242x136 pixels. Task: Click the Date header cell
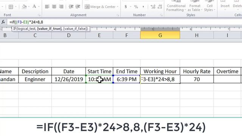69,71
